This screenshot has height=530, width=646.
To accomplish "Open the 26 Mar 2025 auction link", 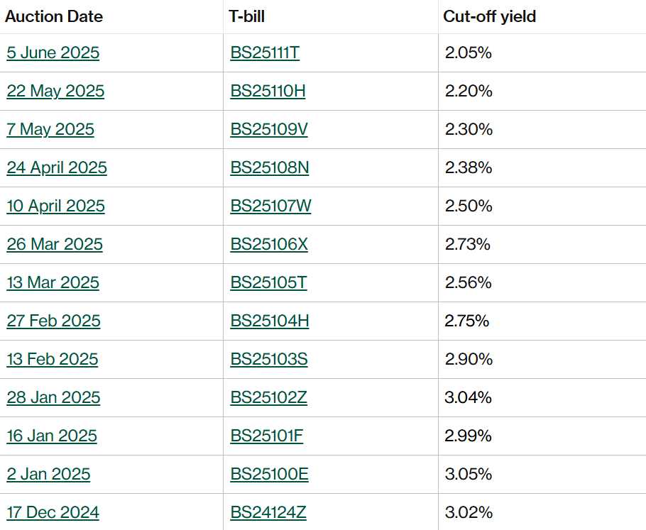I will (x=55, y=244).
